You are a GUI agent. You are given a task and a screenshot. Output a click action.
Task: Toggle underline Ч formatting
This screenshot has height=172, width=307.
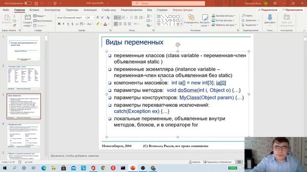coord(68,24)
